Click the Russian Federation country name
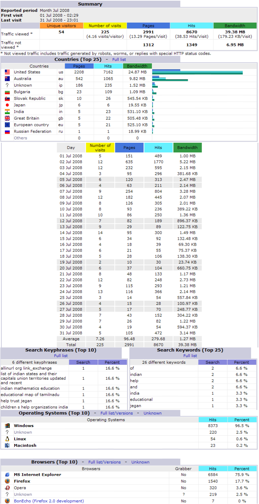 (33, 132)
